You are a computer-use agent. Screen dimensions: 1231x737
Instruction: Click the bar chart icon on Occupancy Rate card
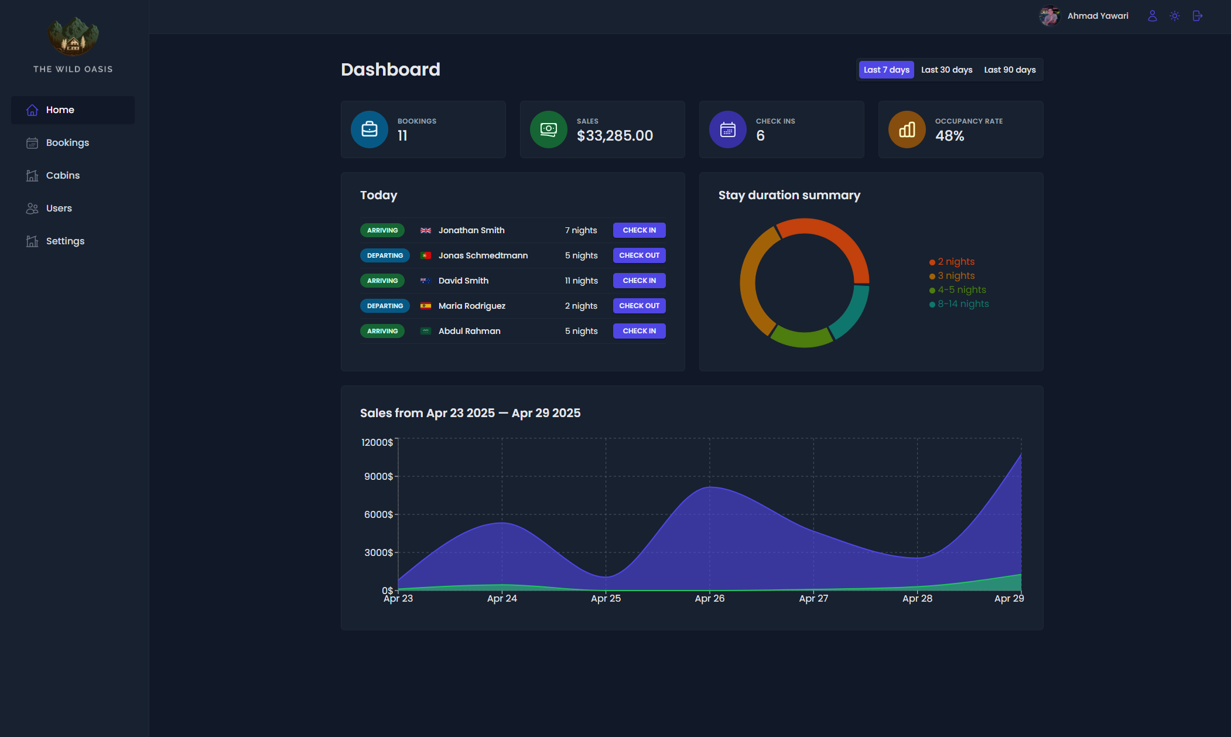click(x=907, y=129)
